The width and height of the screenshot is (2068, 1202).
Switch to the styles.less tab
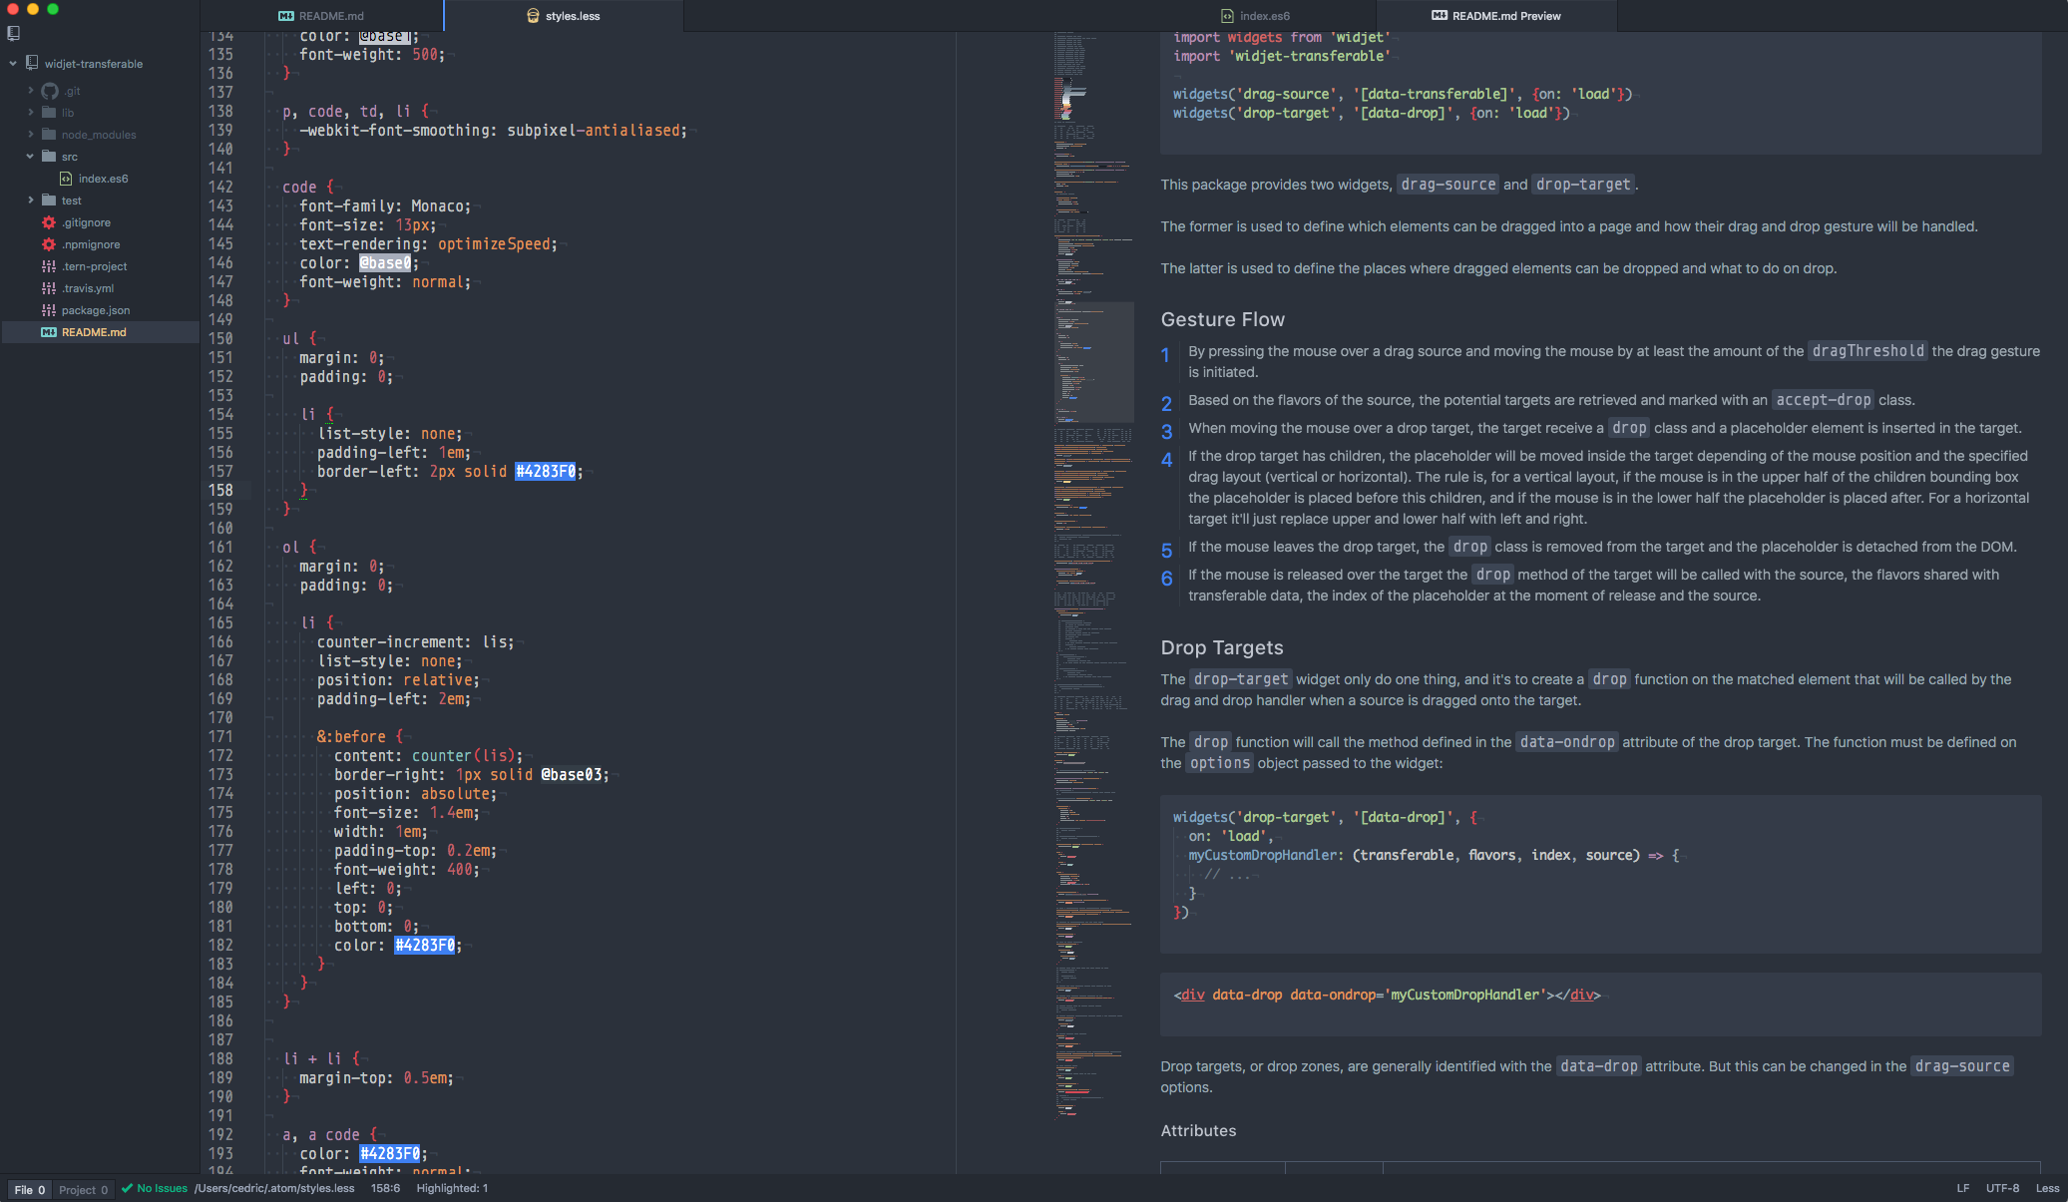coord(564,16)
